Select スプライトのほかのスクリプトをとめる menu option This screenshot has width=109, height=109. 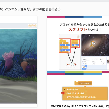(81, 97)
